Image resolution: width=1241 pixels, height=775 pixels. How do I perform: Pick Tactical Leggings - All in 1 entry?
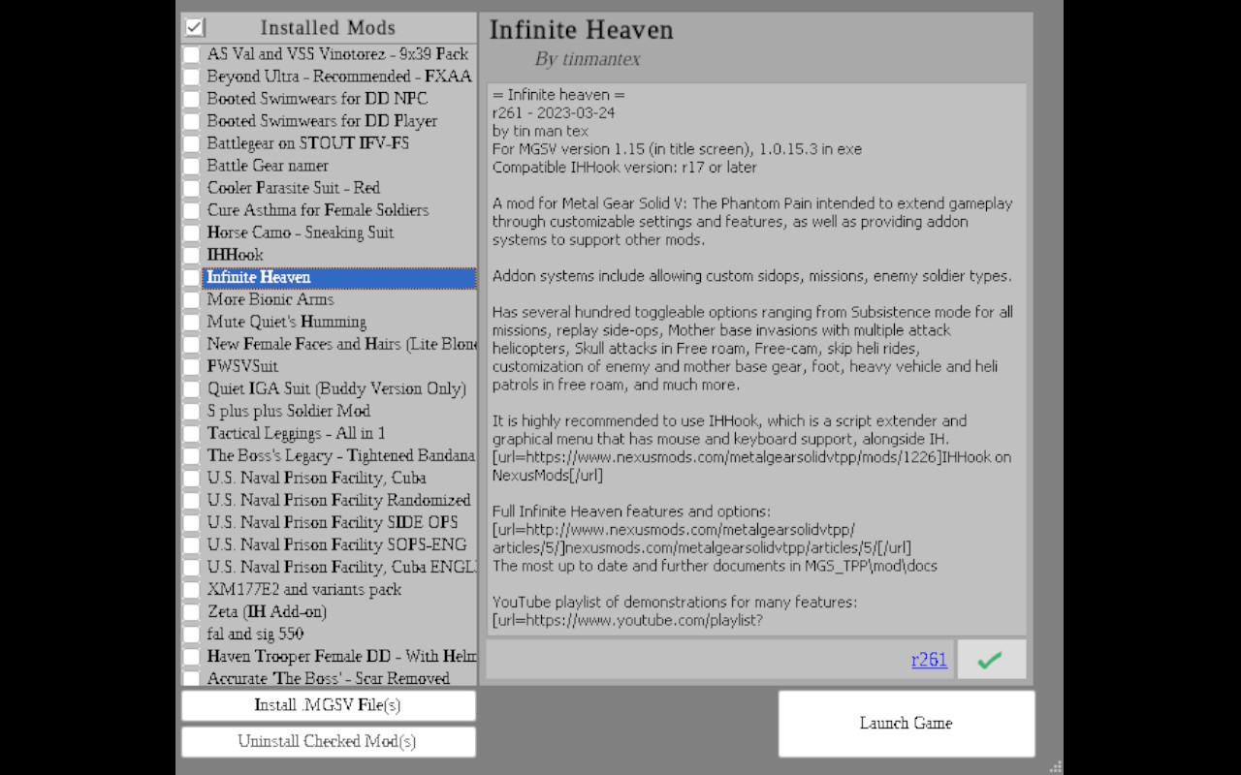(296, 433)
